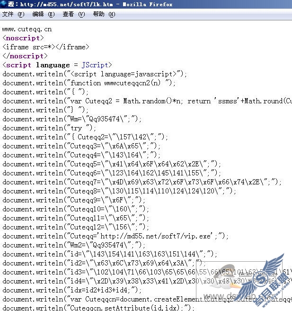
Task: Click the idx=id2+id3+id4 line
Action: point(72,290)
